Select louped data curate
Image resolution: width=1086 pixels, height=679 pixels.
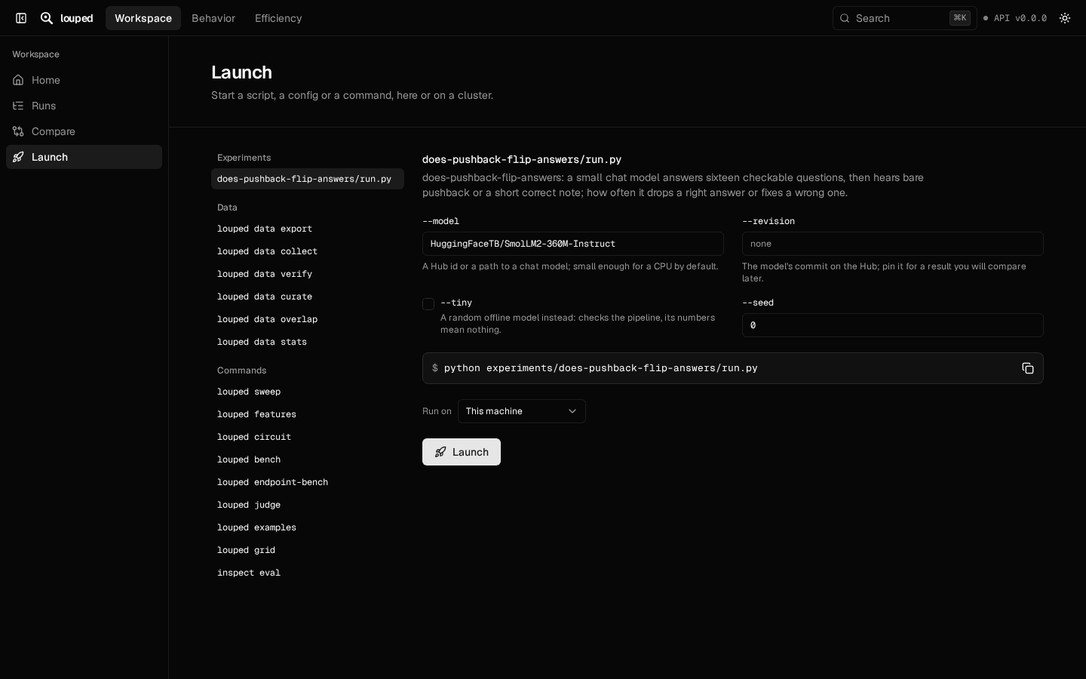[x=308, y=296]
